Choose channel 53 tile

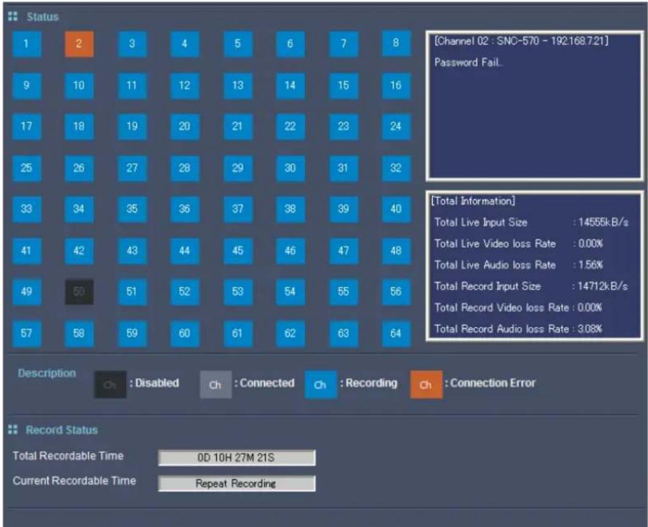click(237, 292)
